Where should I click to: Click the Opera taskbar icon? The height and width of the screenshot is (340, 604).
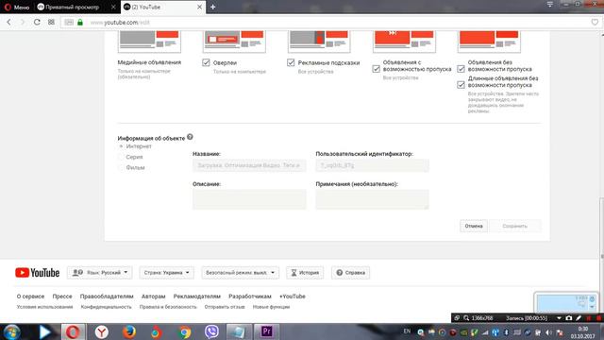pos(73,331)
